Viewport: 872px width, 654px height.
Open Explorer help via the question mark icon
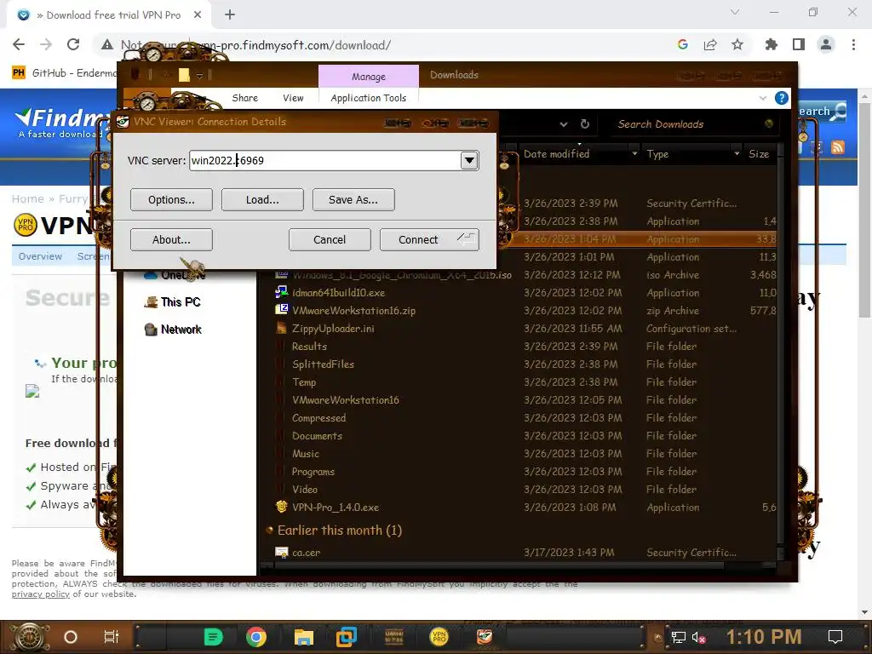point(782,99)
